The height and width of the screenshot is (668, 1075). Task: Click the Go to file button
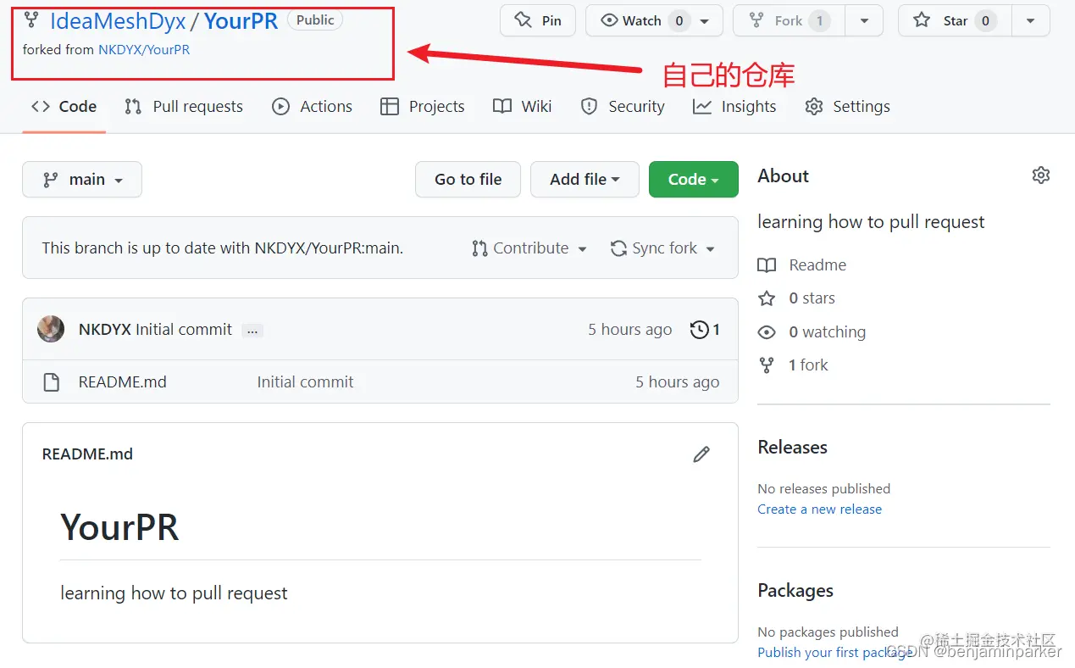pos(468,180)
